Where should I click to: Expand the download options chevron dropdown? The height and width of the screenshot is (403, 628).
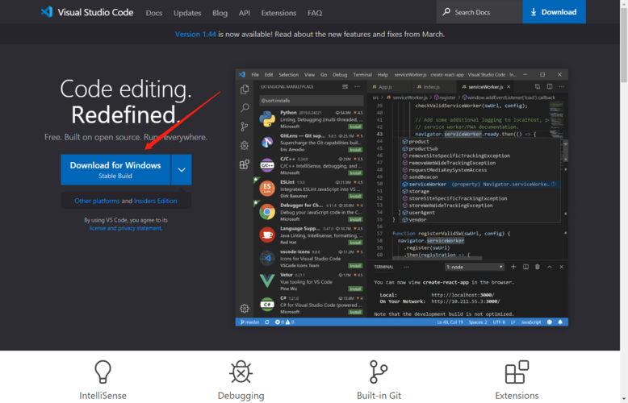pyautogui.click(x=182, y=169)
